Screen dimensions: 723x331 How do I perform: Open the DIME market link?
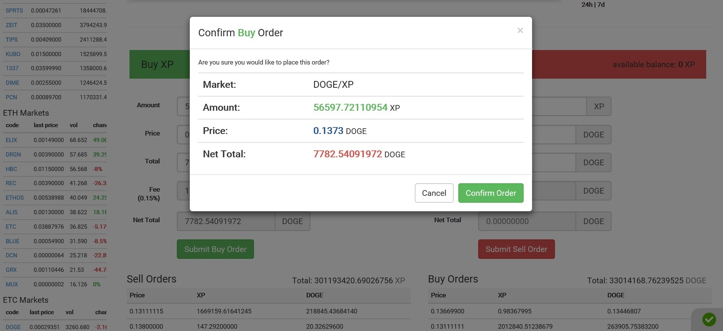point(12,83)
